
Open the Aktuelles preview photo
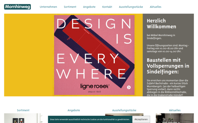tap(175, 118)
